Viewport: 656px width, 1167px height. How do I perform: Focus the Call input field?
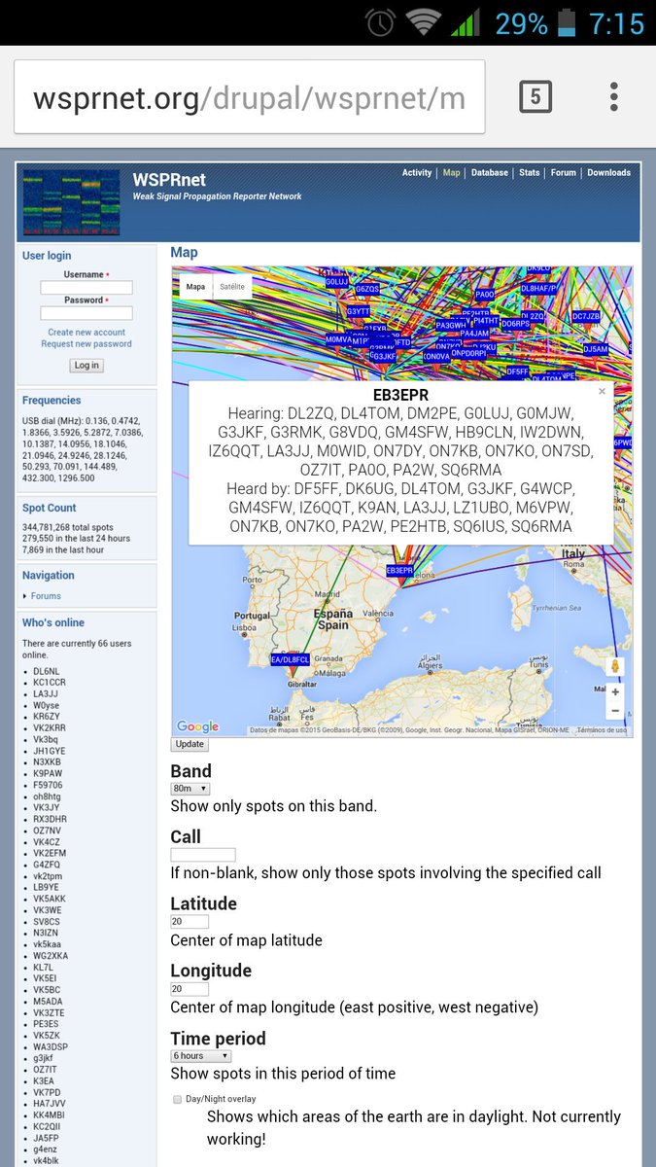click(203, 855)
